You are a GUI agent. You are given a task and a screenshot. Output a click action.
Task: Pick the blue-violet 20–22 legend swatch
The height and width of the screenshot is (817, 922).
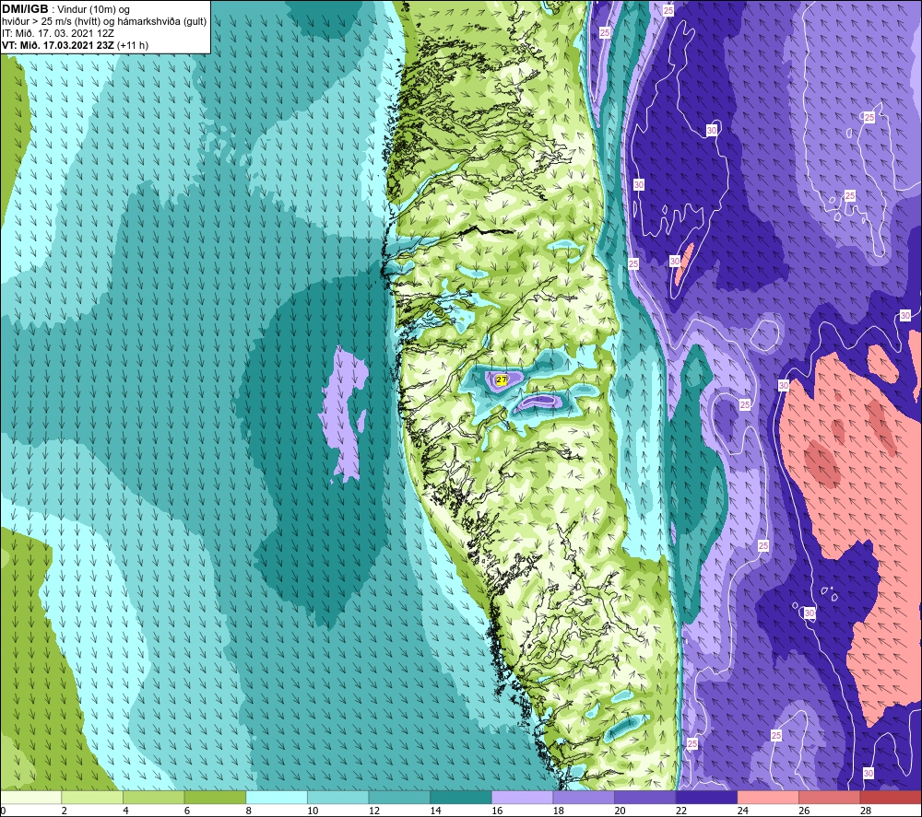[x=645, y=797]
